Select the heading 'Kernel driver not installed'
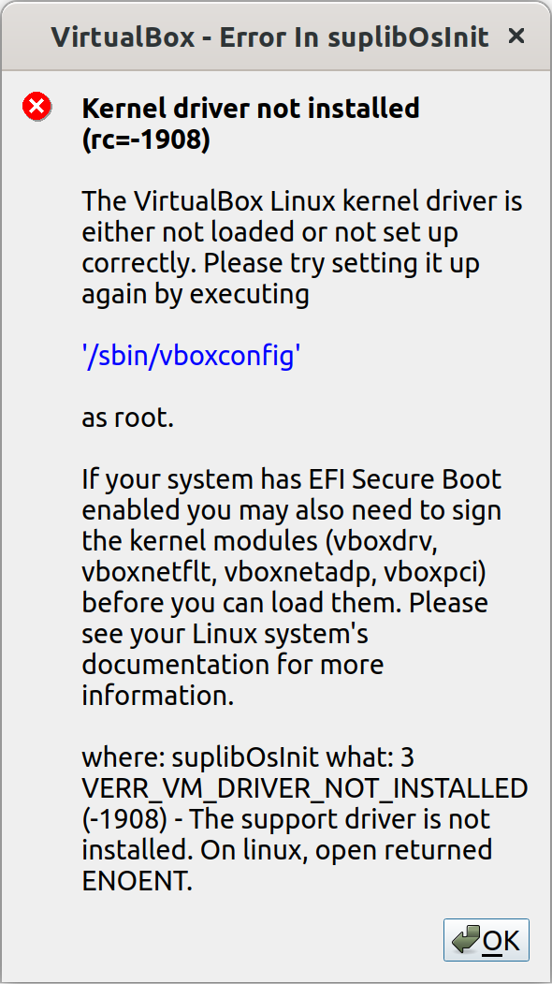Screen dimensions: 552x984 251,108
